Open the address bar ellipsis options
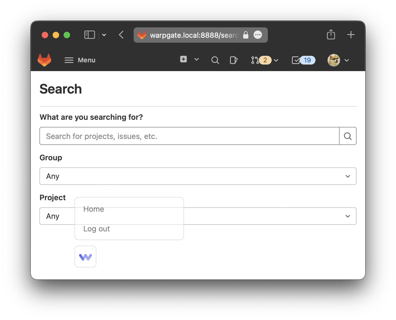This screenshot has width=396, height=320. pyautogui.click(x=258, y=35)
